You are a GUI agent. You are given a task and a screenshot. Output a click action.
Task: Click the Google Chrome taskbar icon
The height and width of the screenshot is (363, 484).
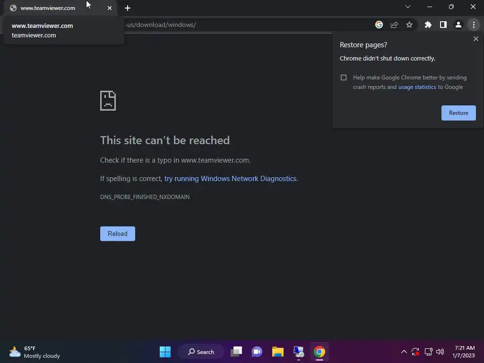(320, 352)
